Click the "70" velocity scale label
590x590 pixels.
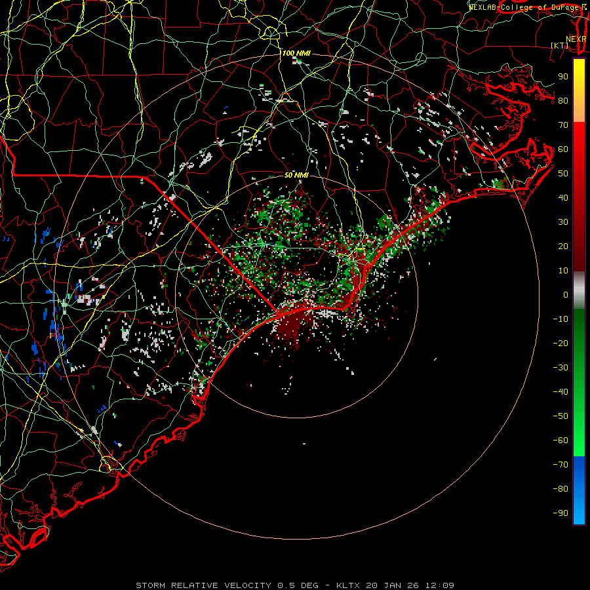(x=563, y=125)
